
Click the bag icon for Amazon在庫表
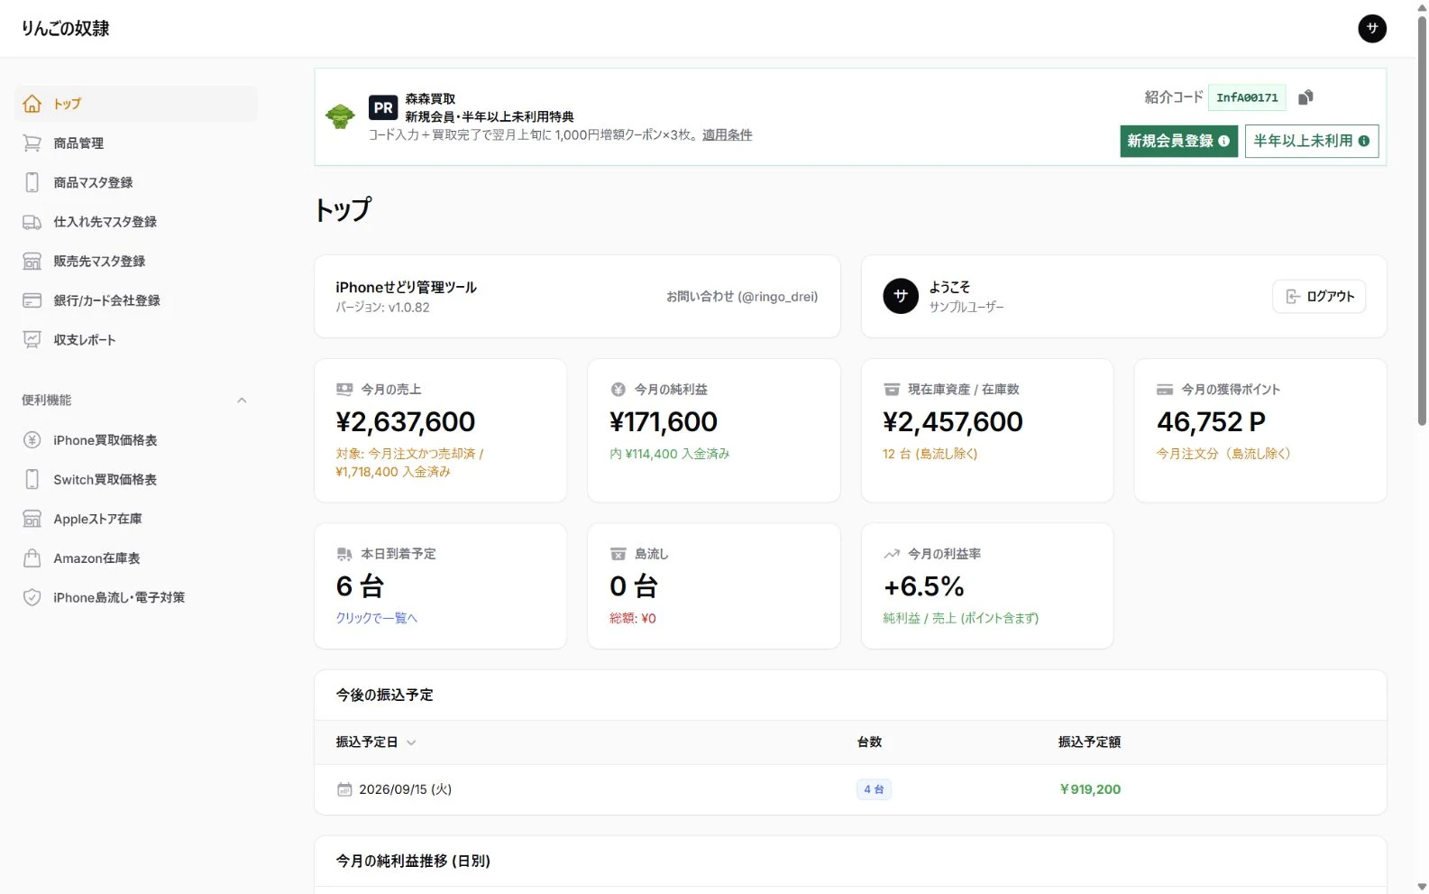click(x=32, y=558)
